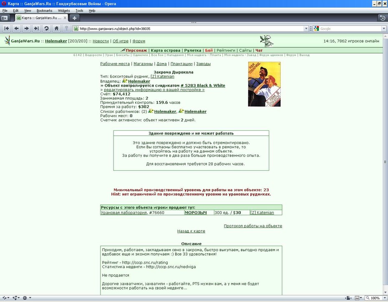
Task: Open syndicate #5283 Black & White link
Action: pos(203,85)
